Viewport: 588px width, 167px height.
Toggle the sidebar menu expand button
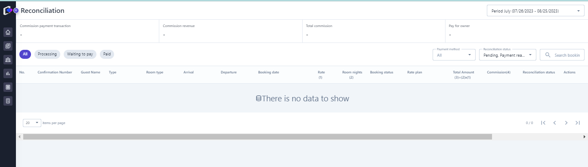pos(16,10)
